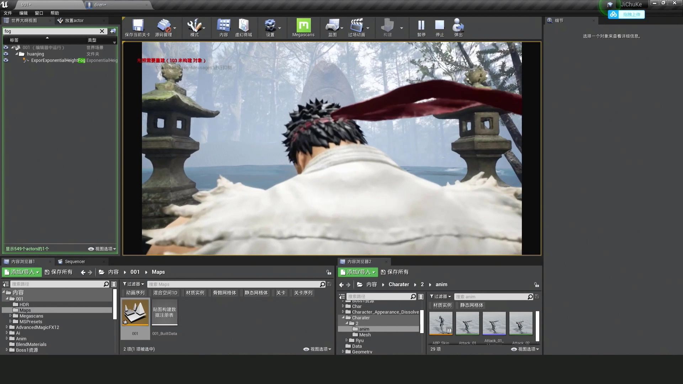Go back in Content Browser 2 history
The width and height of the screenshot is (683, 384).
[341, 285]
